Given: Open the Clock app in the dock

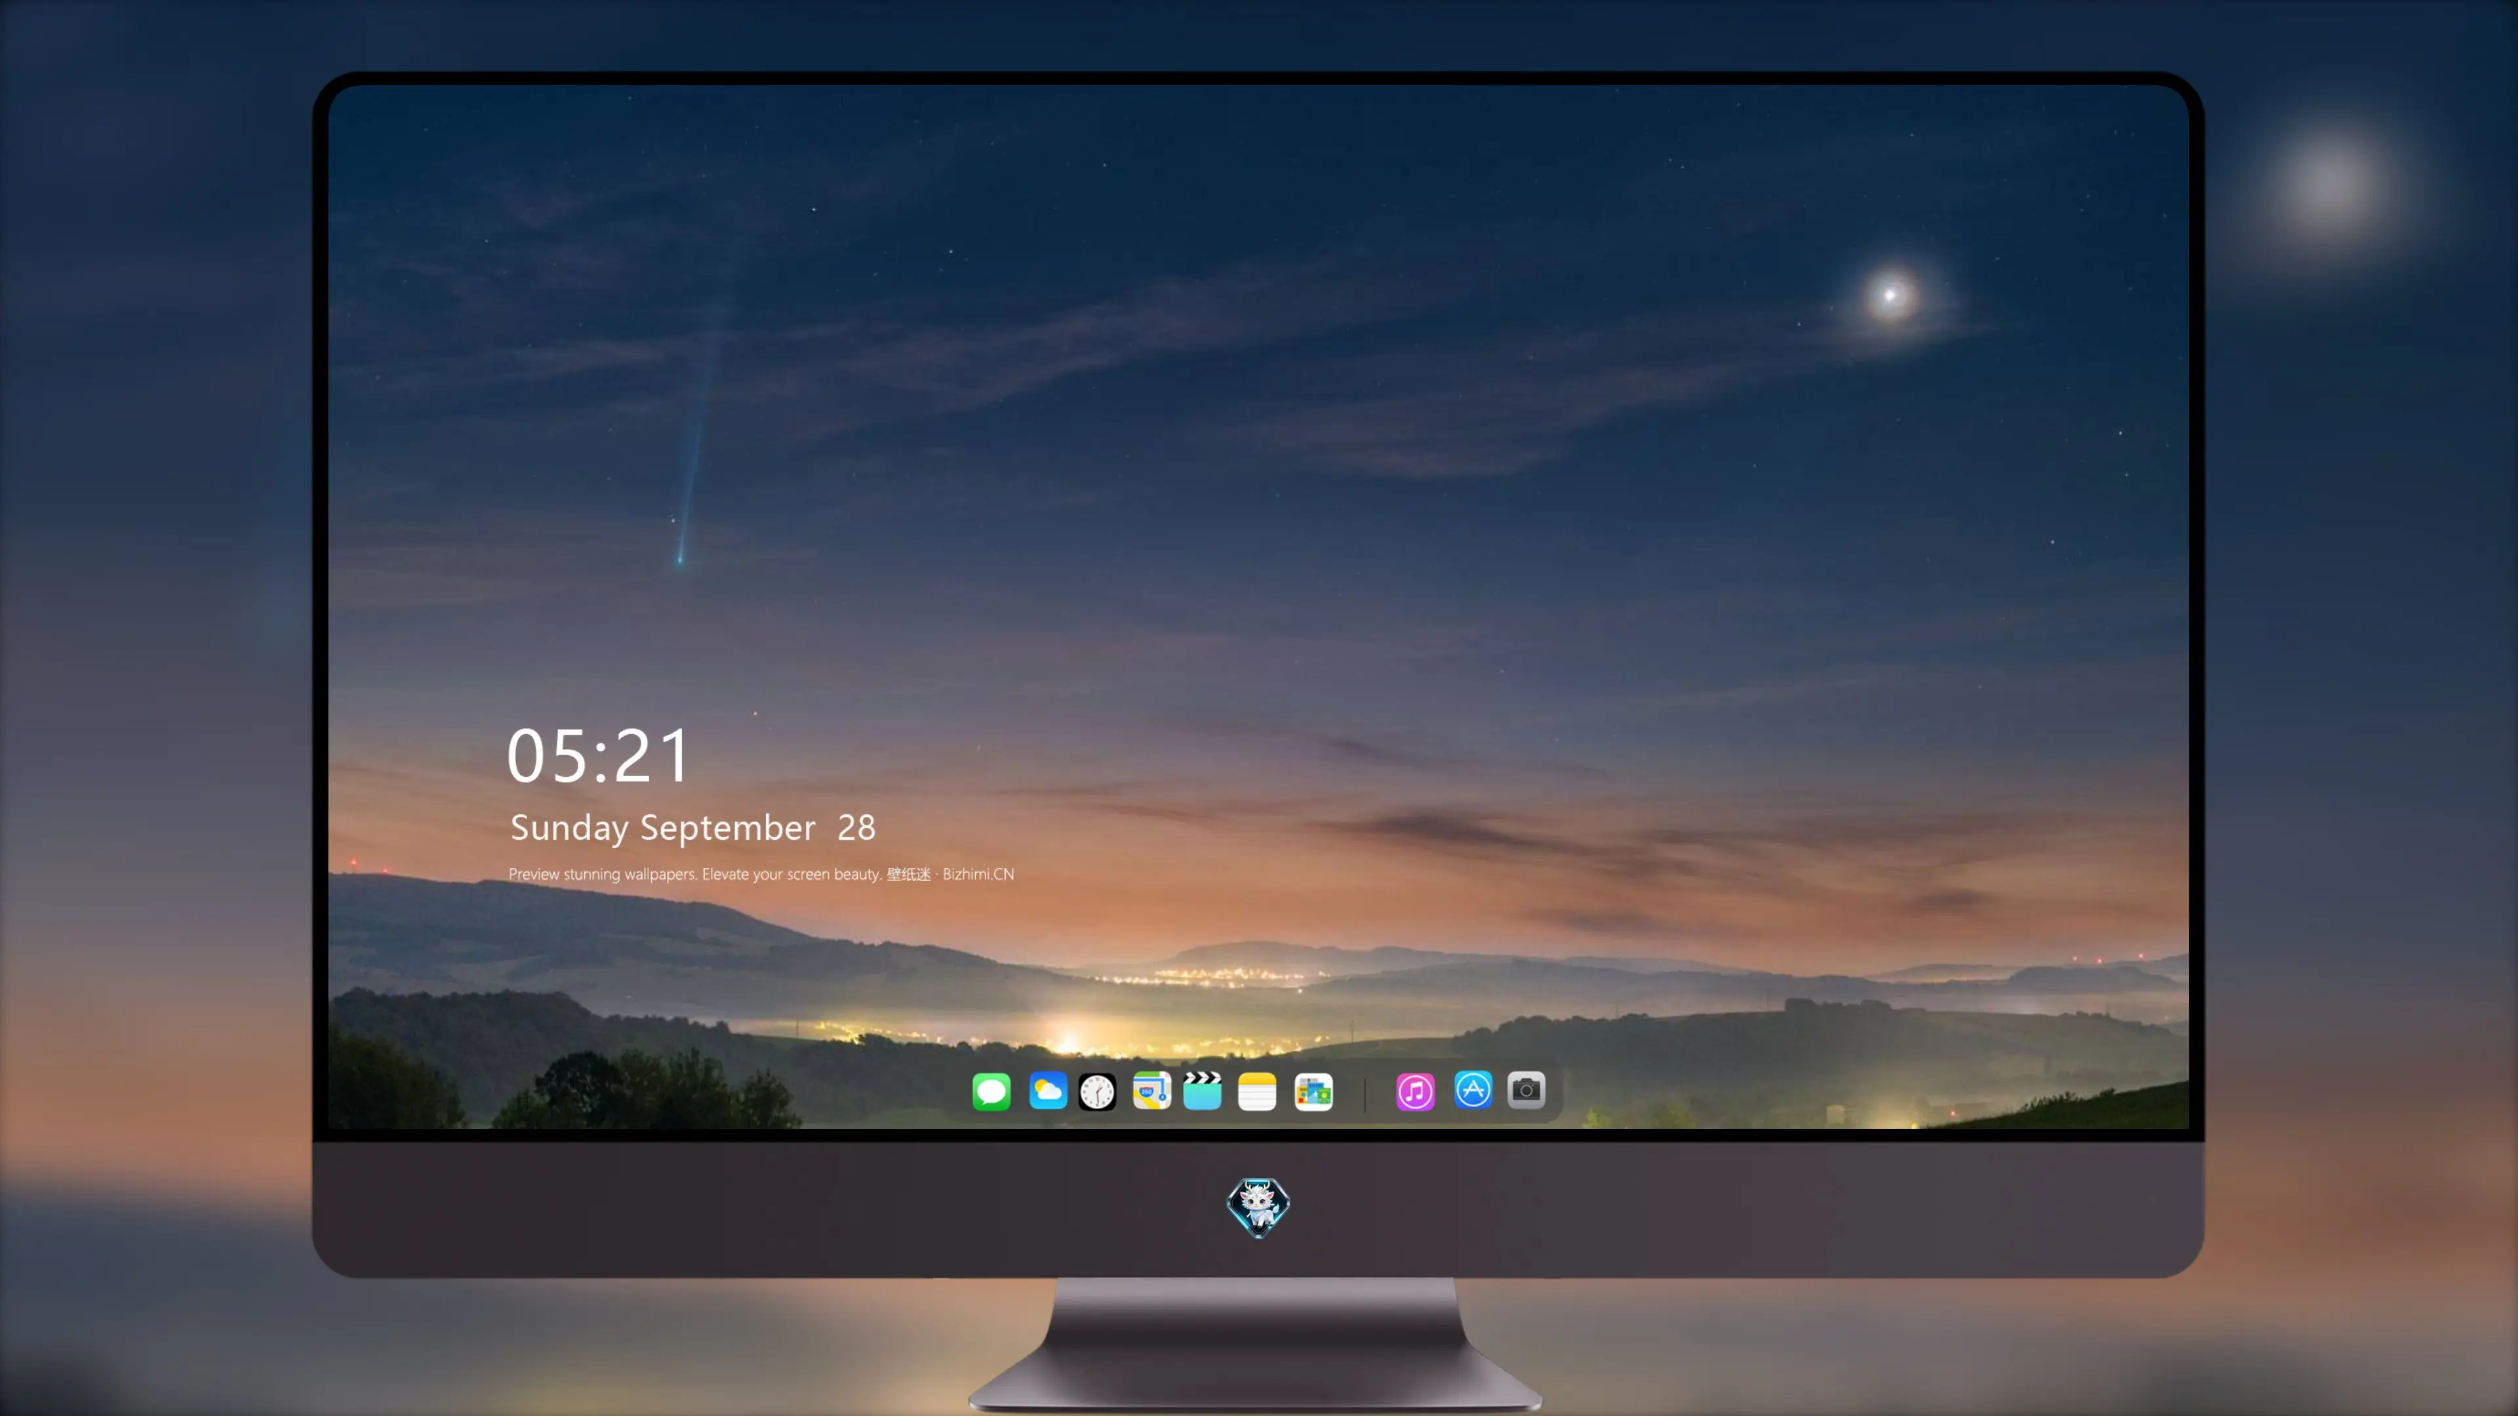Looking at the screenshot, I should 1097,1091.
